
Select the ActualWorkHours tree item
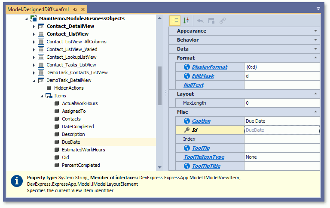click(x=80, y=103)
